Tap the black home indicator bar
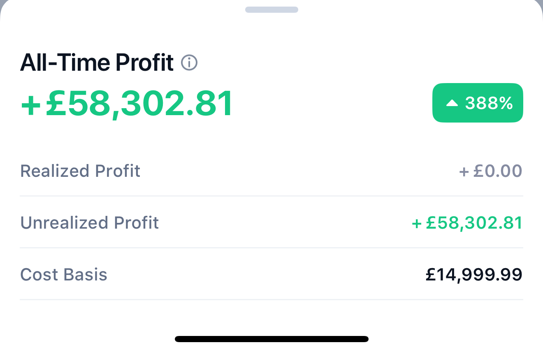The height and width of the screenshot is (352, 543). click(271, 339)
